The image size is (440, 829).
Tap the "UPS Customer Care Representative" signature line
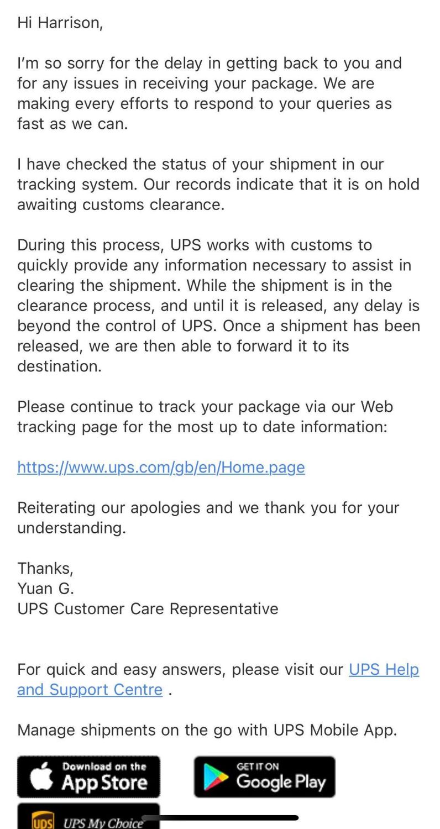(x=148, y=609)
